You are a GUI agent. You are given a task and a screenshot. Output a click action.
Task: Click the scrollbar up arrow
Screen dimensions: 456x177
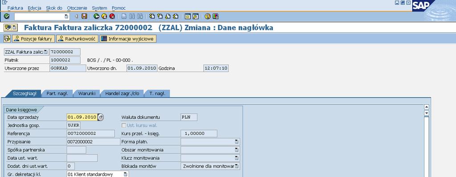[427, 107]
